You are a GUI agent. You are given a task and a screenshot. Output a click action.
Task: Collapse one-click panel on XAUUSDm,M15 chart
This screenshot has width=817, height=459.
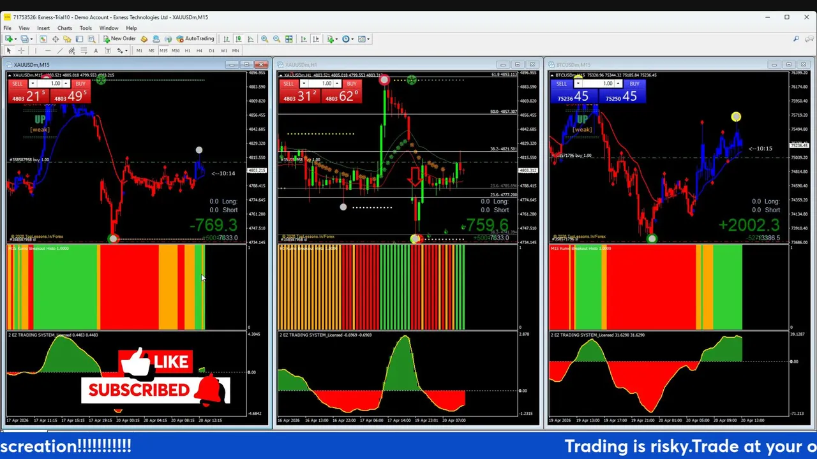click(x=10, y=75)
